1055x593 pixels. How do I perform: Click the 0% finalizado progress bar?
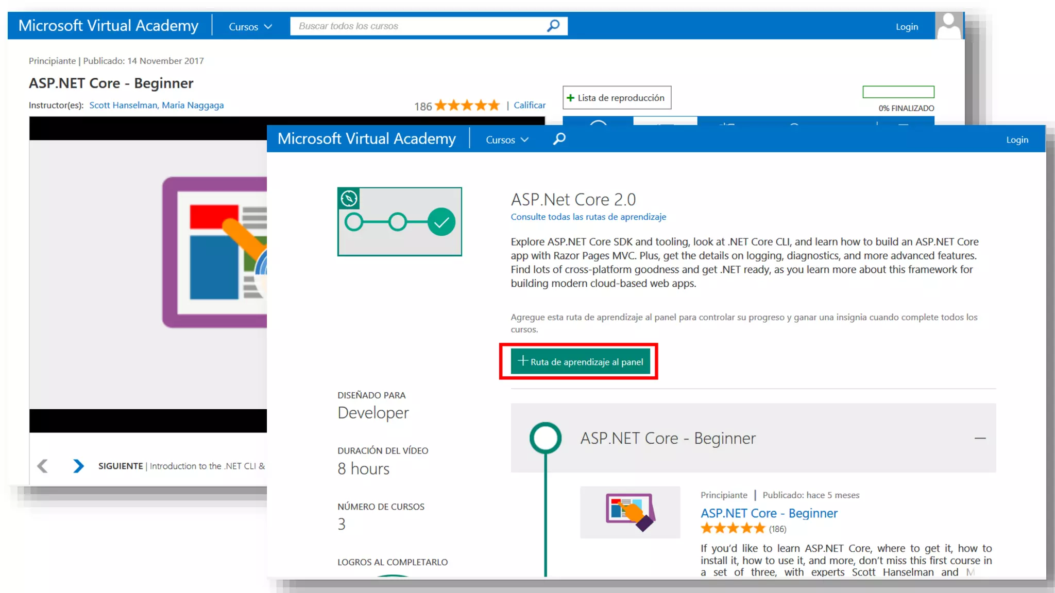[x=898, y=92]
